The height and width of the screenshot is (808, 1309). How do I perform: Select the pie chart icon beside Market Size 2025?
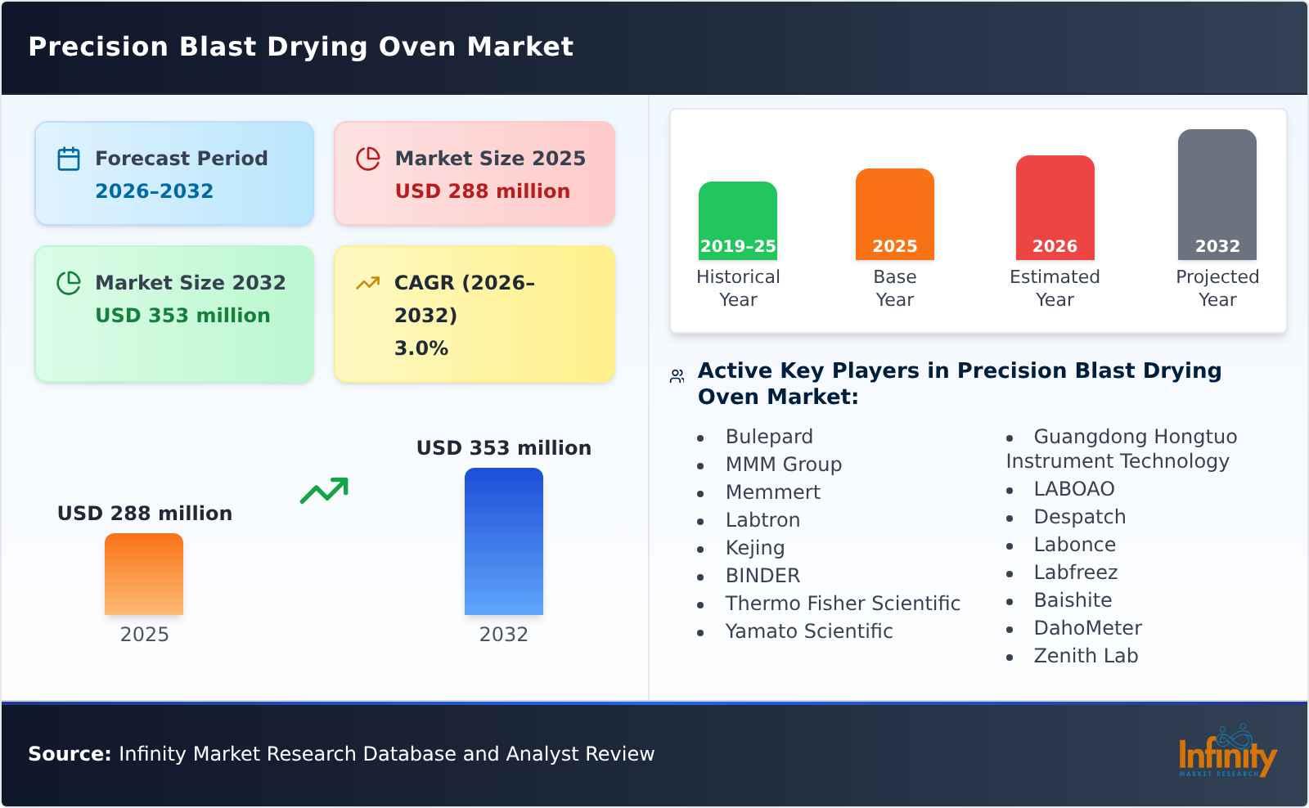368,157
